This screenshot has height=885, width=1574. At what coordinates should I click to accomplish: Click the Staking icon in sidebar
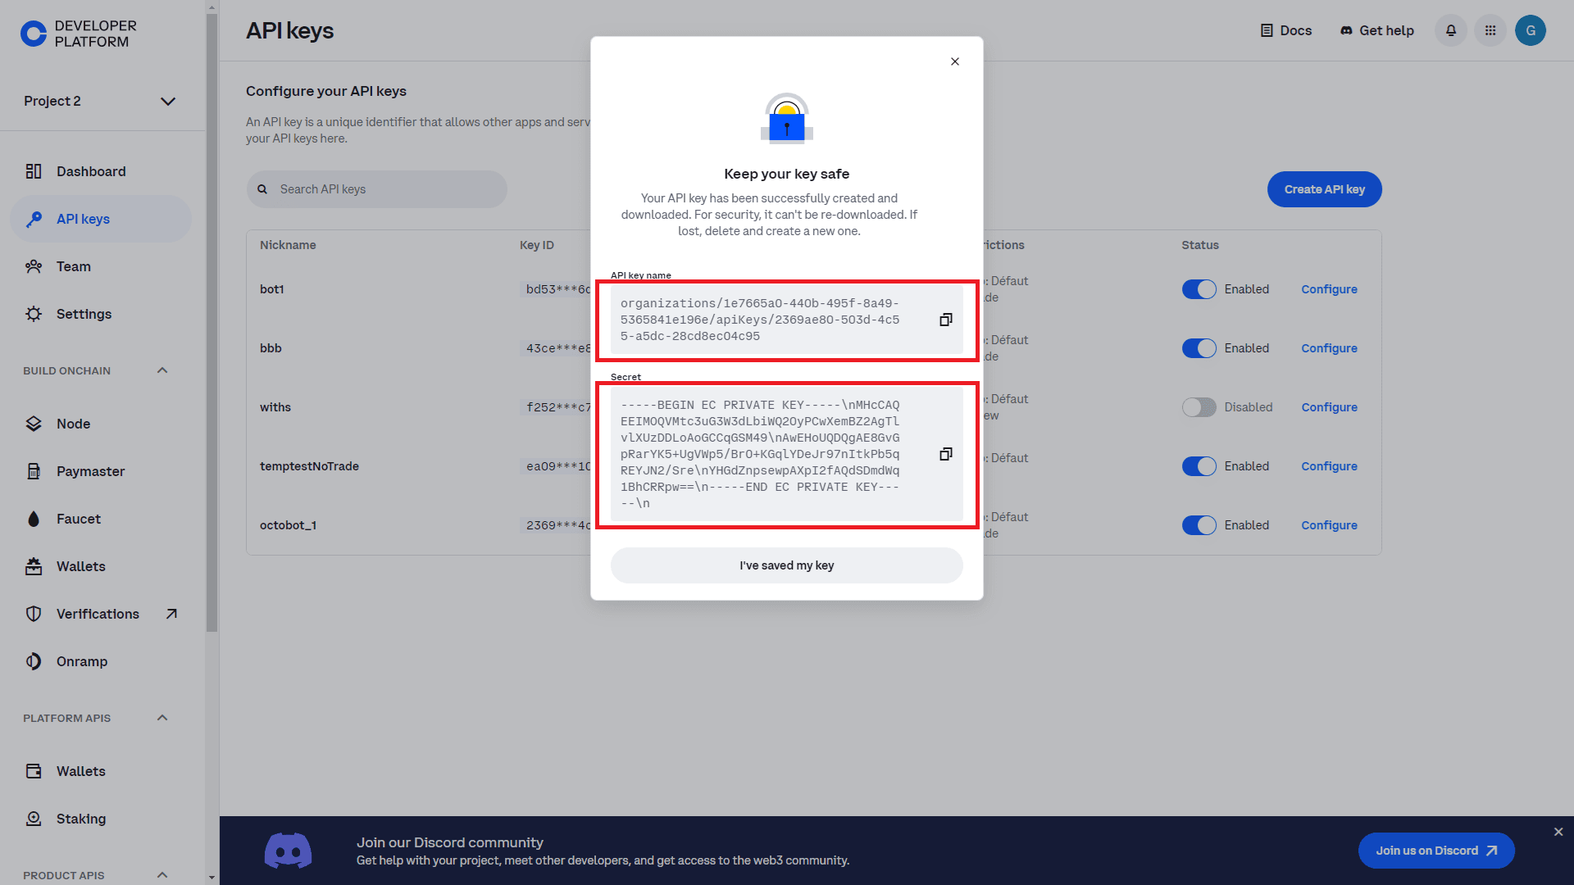(34, 819)
